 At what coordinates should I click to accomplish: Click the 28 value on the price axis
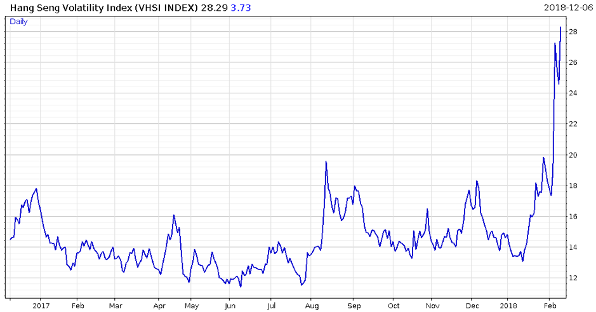[x=572, y=32]
